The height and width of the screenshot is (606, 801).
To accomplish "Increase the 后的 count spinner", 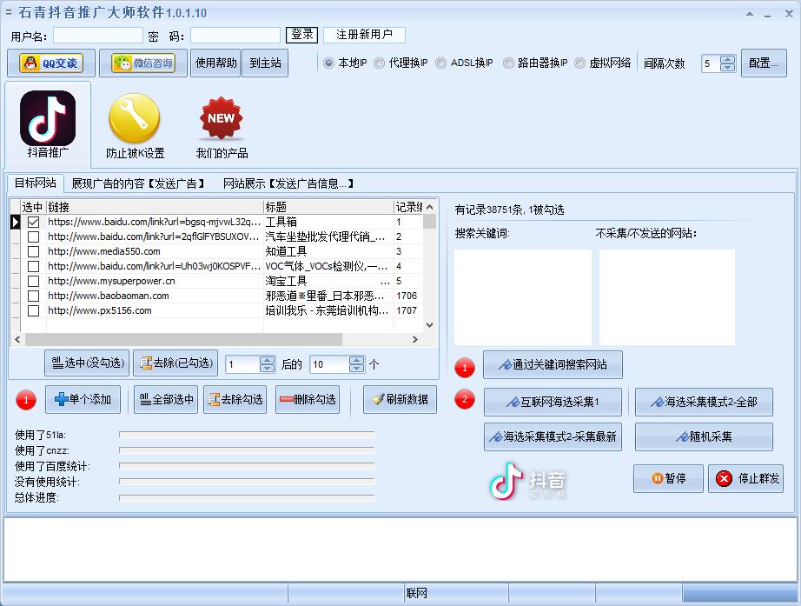I will 356,360.
